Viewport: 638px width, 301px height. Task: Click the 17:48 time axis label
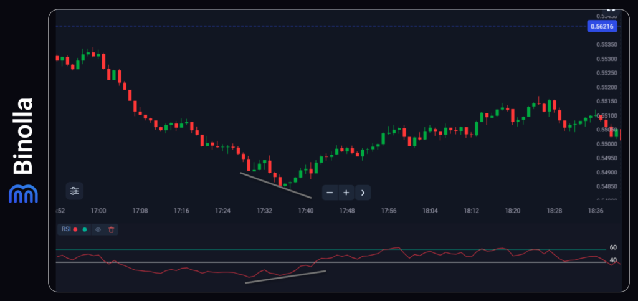(347, 211)
